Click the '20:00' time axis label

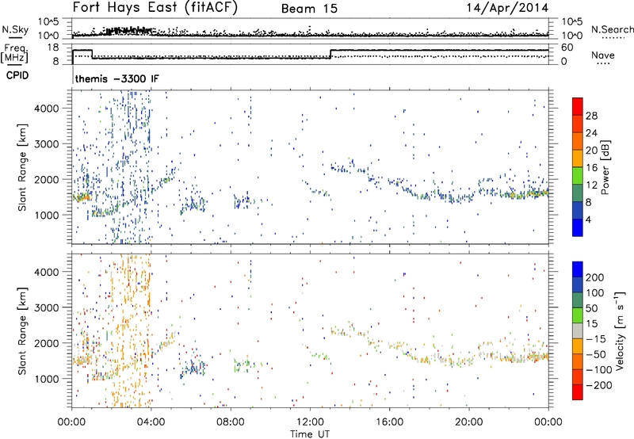[469, 422]
